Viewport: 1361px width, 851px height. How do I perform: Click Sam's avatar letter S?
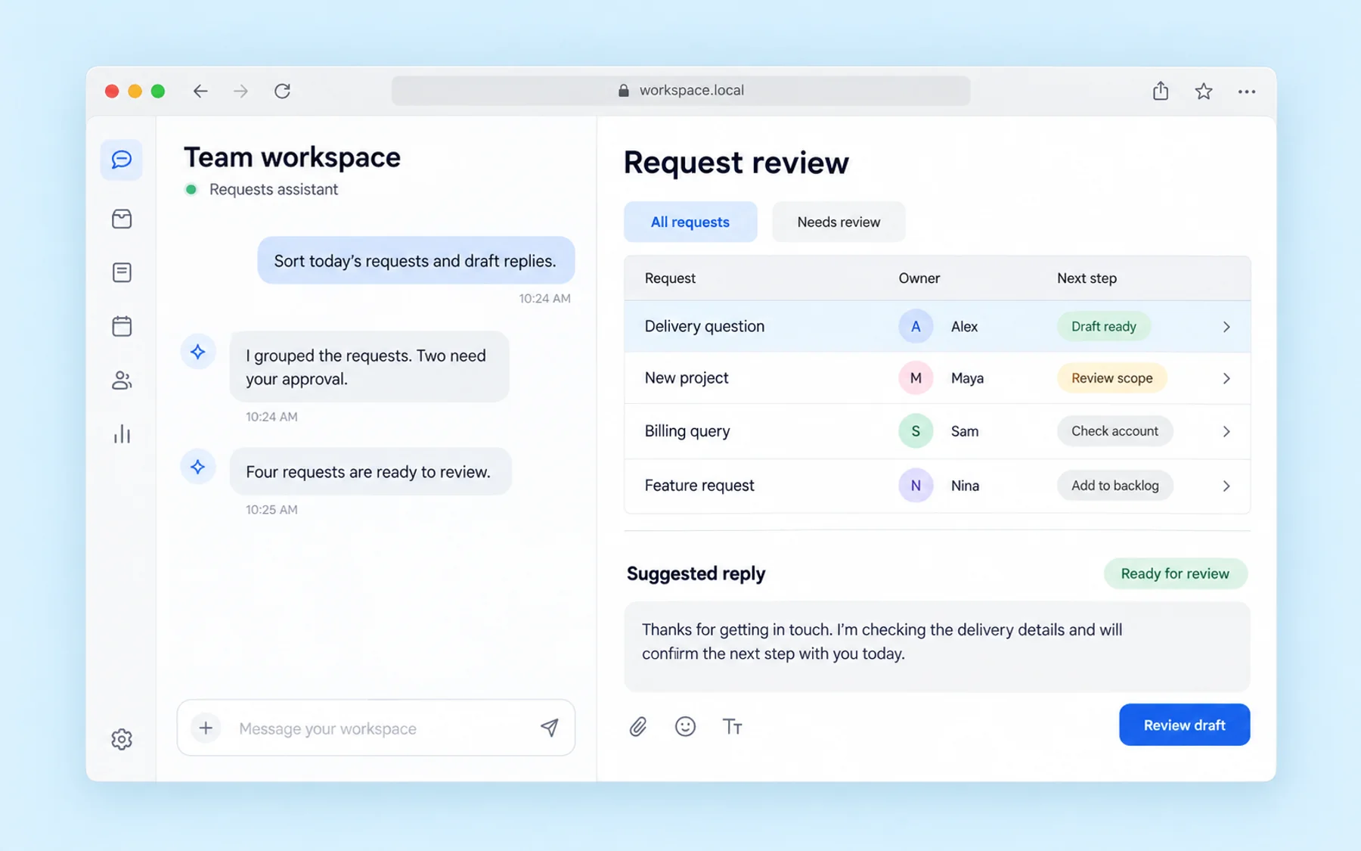pos(916,431)
